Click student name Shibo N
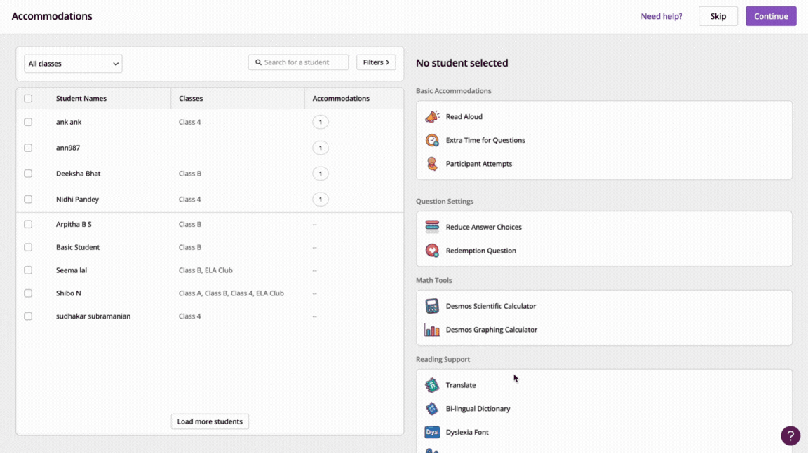This screenshot has height=453, width=808. (69, 293)
